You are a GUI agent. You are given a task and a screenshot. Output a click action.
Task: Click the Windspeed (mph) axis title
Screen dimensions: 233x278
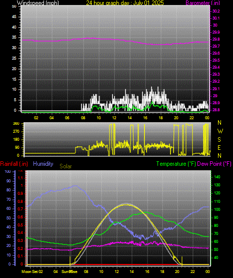point(38,3)
